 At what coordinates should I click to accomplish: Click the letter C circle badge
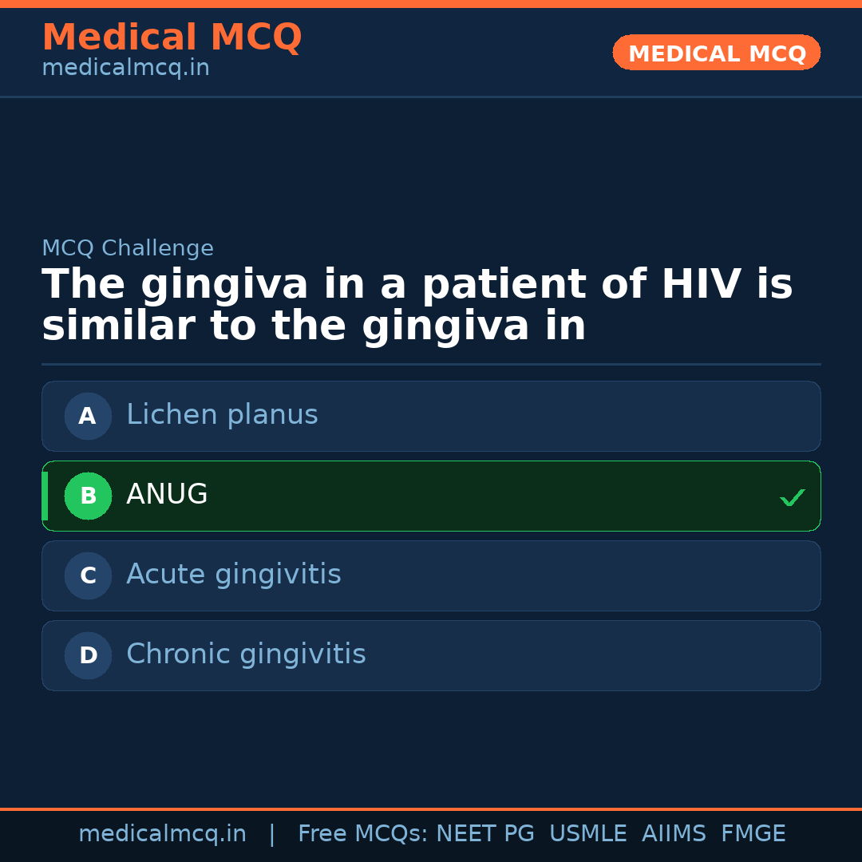click(88, 575)
